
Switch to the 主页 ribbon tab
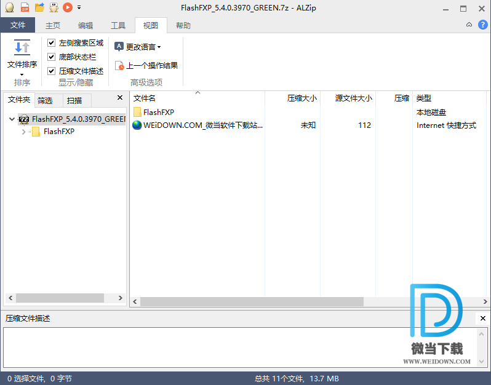[x=53, y=25]
